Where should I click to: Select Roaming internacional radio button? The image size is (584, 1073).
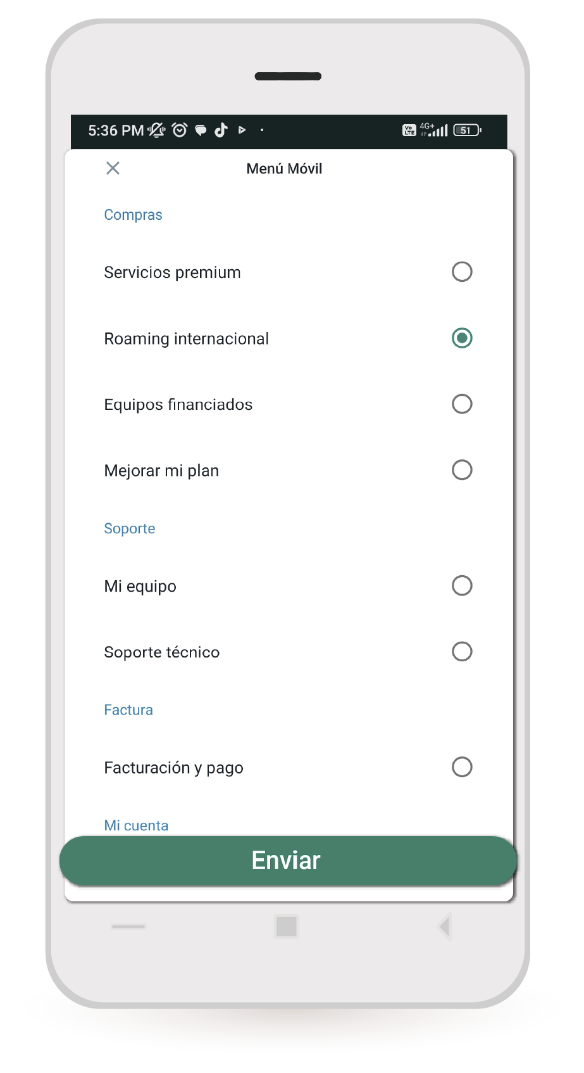coord(462,338)
